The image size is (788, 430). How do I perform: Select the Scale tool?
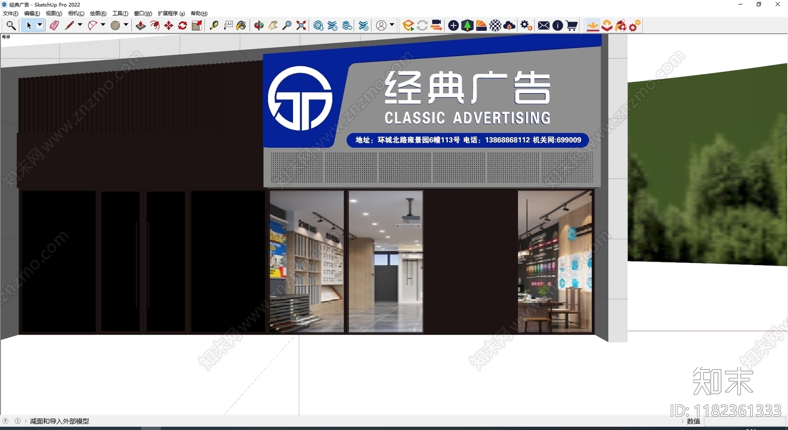[197, 25]
